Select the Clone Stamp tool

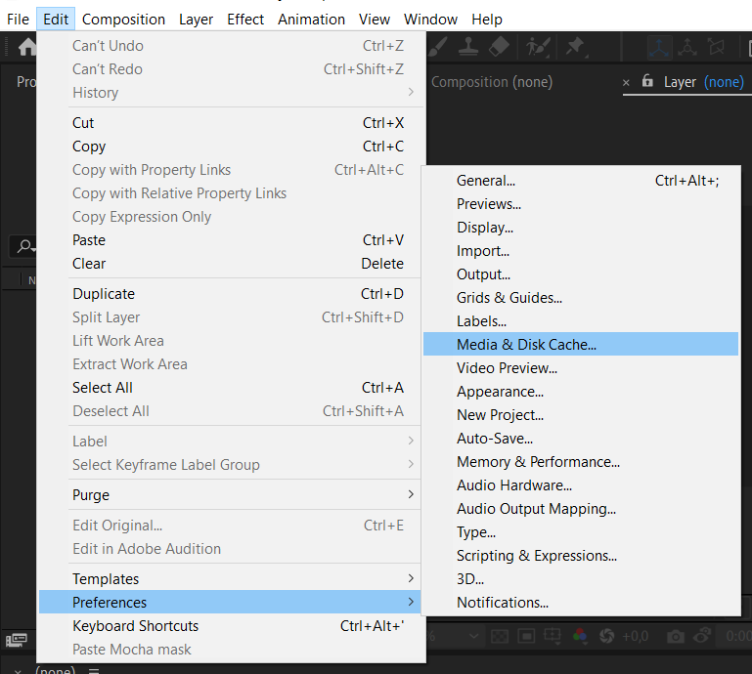coord(468,47)
